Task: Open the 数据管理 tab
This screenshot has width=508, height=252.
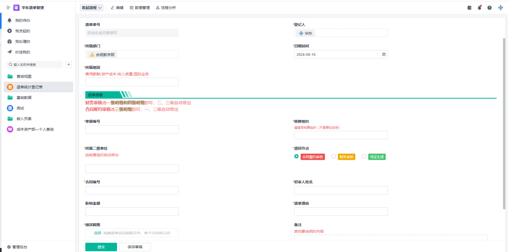Action: pyautogui.click(x=140, y=8)
